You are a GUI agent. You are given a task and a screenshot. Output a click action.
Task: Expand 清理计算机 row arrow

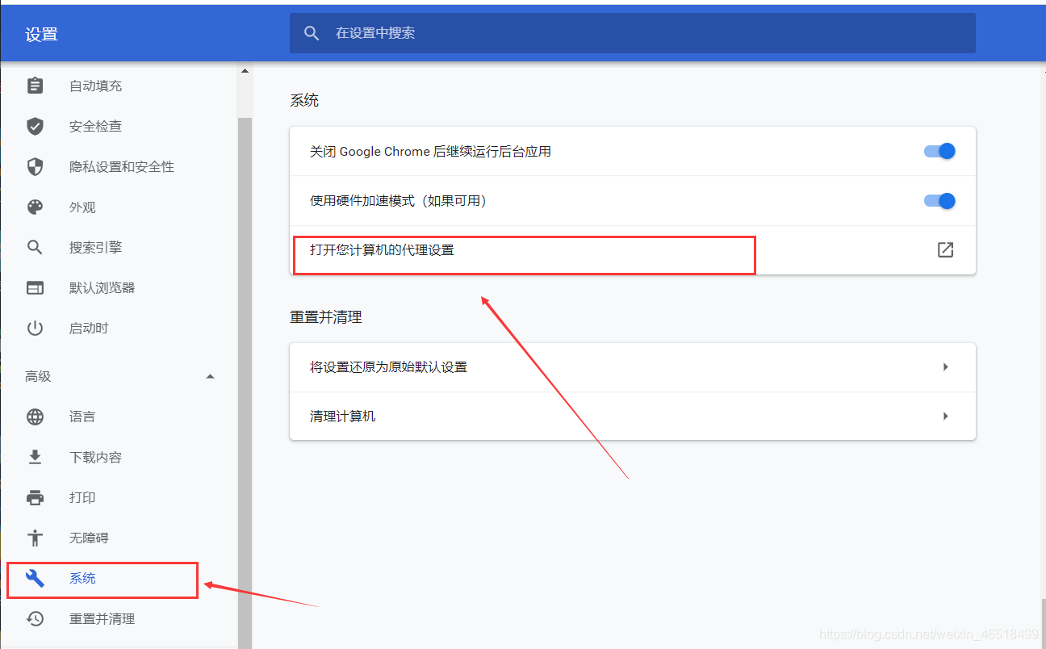[945, 417]
